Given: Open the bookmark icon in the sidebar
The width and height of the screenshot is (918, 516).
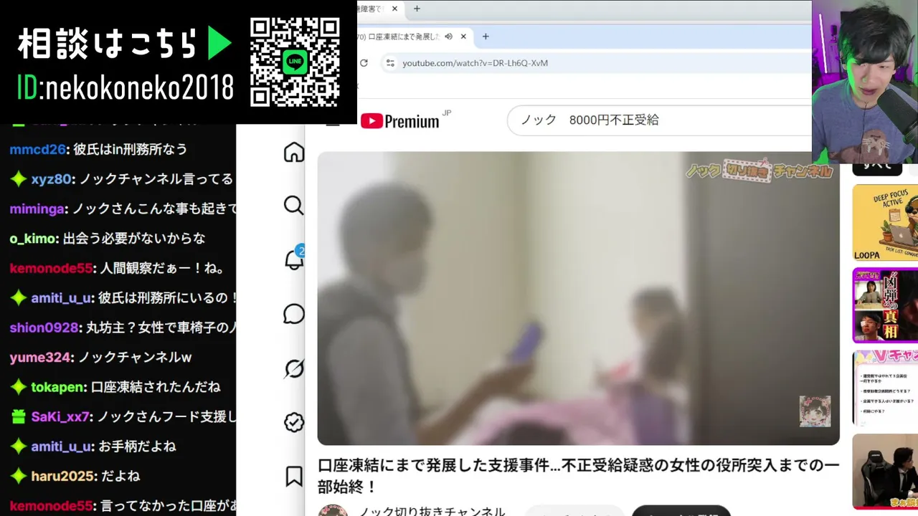Looking at the screenshot, I should coord(294,476).
